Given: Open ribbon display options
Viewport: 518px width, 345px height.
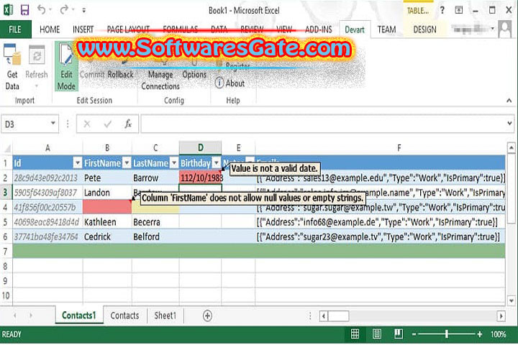Looking at the screenshot, I should click(459, 10).
